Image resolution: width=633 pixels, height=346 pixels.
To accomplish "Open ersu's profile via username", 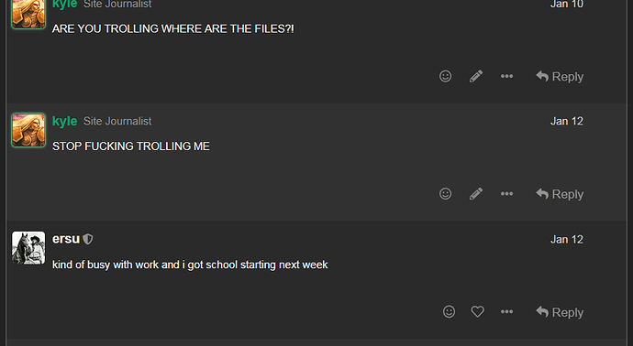I will point(66,239).
